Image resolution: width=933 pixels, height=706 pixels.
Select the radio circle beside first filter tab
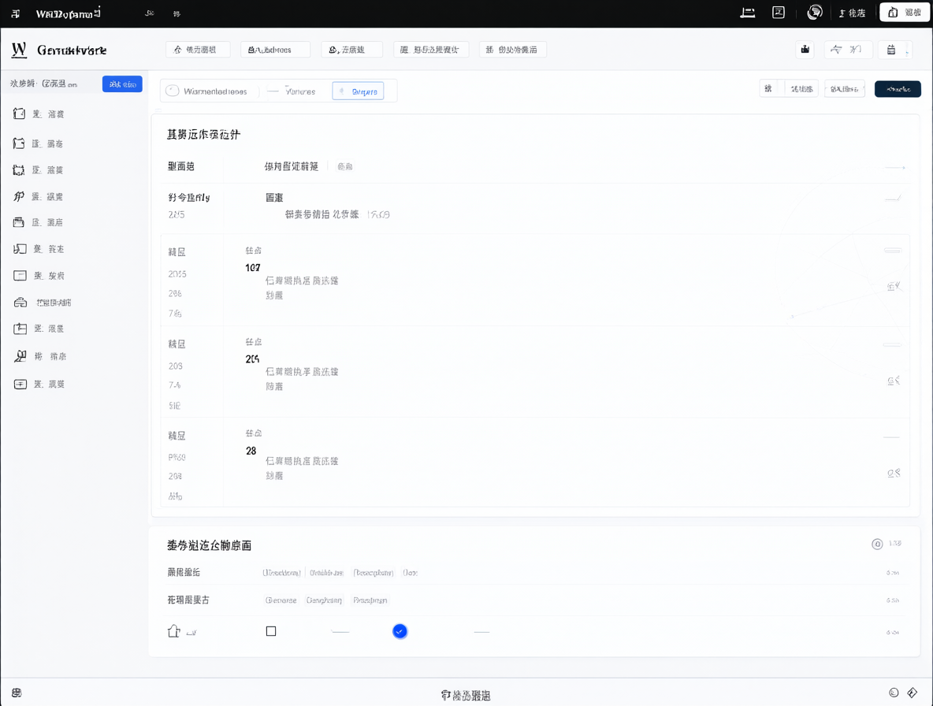pyautogui.click(x=173, y=91)
